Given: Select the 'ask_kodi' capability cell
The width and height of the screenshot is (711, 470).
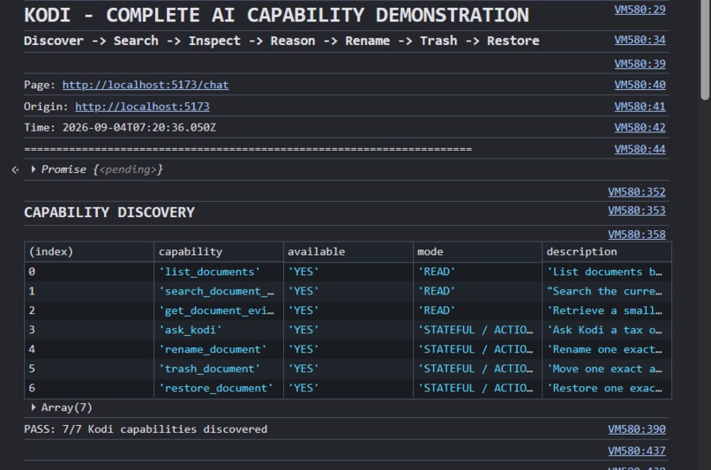Looking at the screenshot, I should (219, 330).
